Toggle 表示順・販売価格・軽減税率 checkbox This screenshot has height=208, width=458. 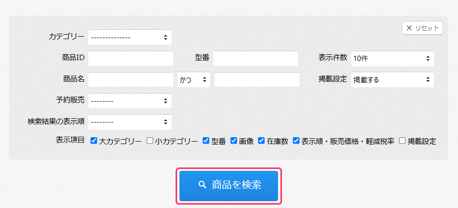(x=297, y=141)
